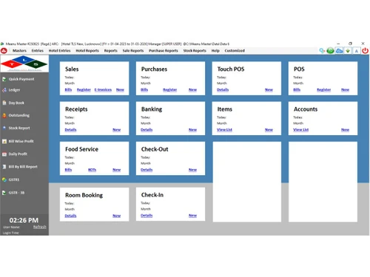The height and width of the screenshot is (277, 370).
Task: Click New link in Items card
Action: tap(269, 129)
